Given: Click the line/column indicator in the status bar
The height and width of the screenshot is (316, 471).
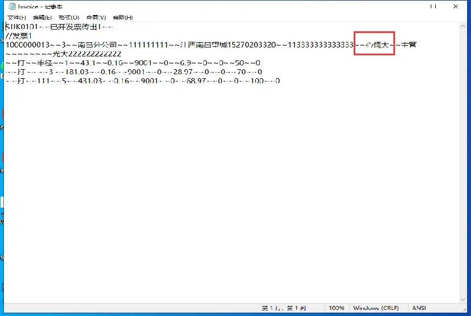Looking at the screenshot, I should pos(284,308).
